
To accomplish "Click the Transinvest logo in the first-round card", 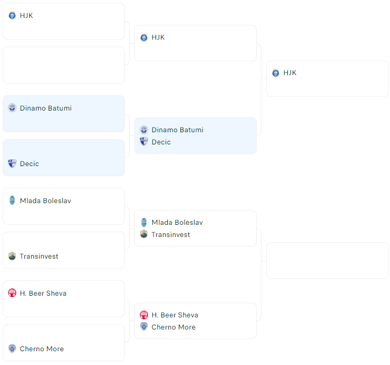I will 12,256.
